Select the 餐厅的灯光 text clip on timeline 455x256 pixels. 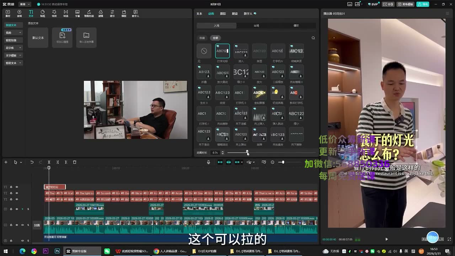[x=55, y=187]
